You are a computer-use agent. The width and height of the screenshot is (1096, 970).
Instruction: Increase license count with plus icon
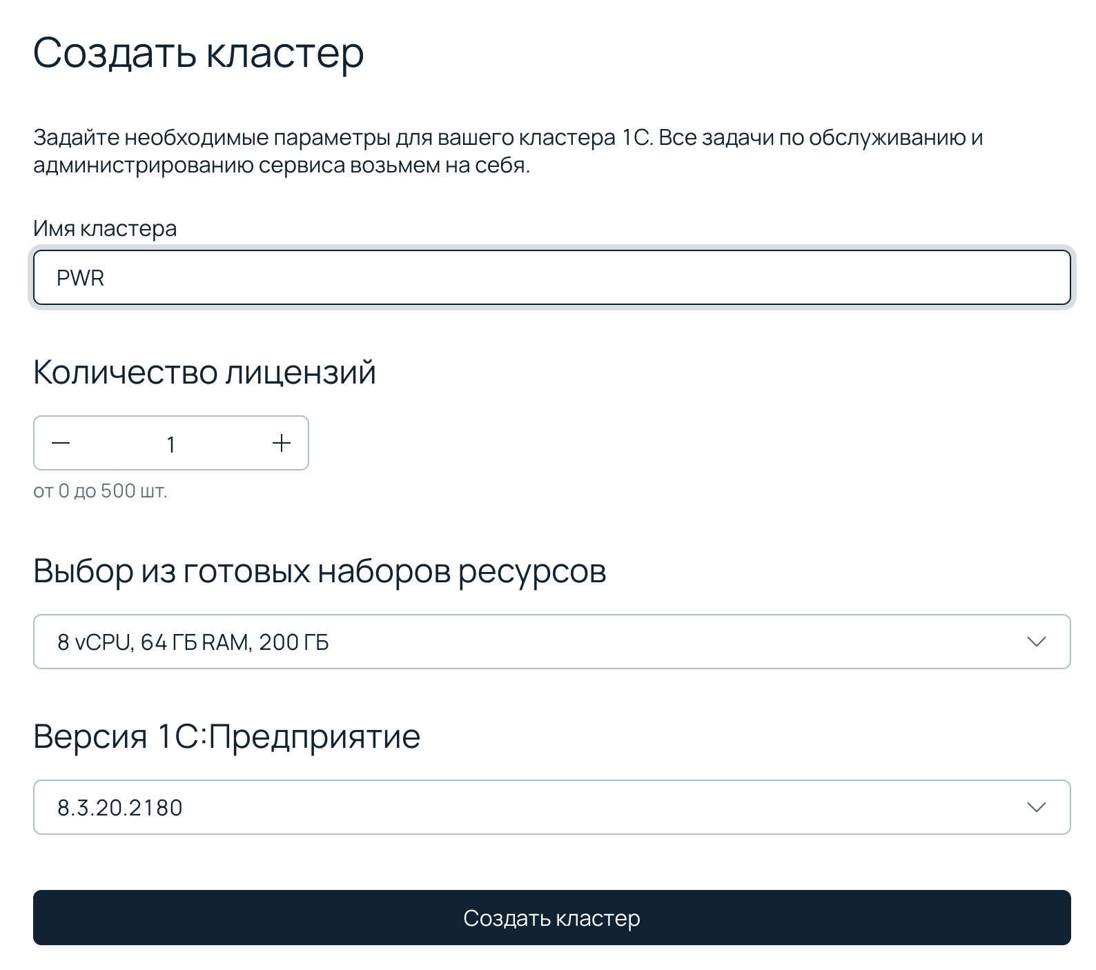click(x=282, y=443)
